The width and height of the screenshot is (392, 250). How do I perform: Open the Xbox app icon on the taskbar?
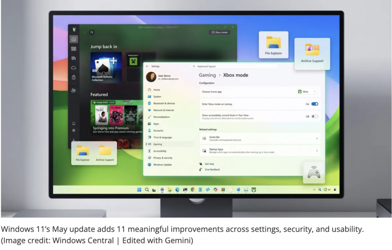click(254, 190)
